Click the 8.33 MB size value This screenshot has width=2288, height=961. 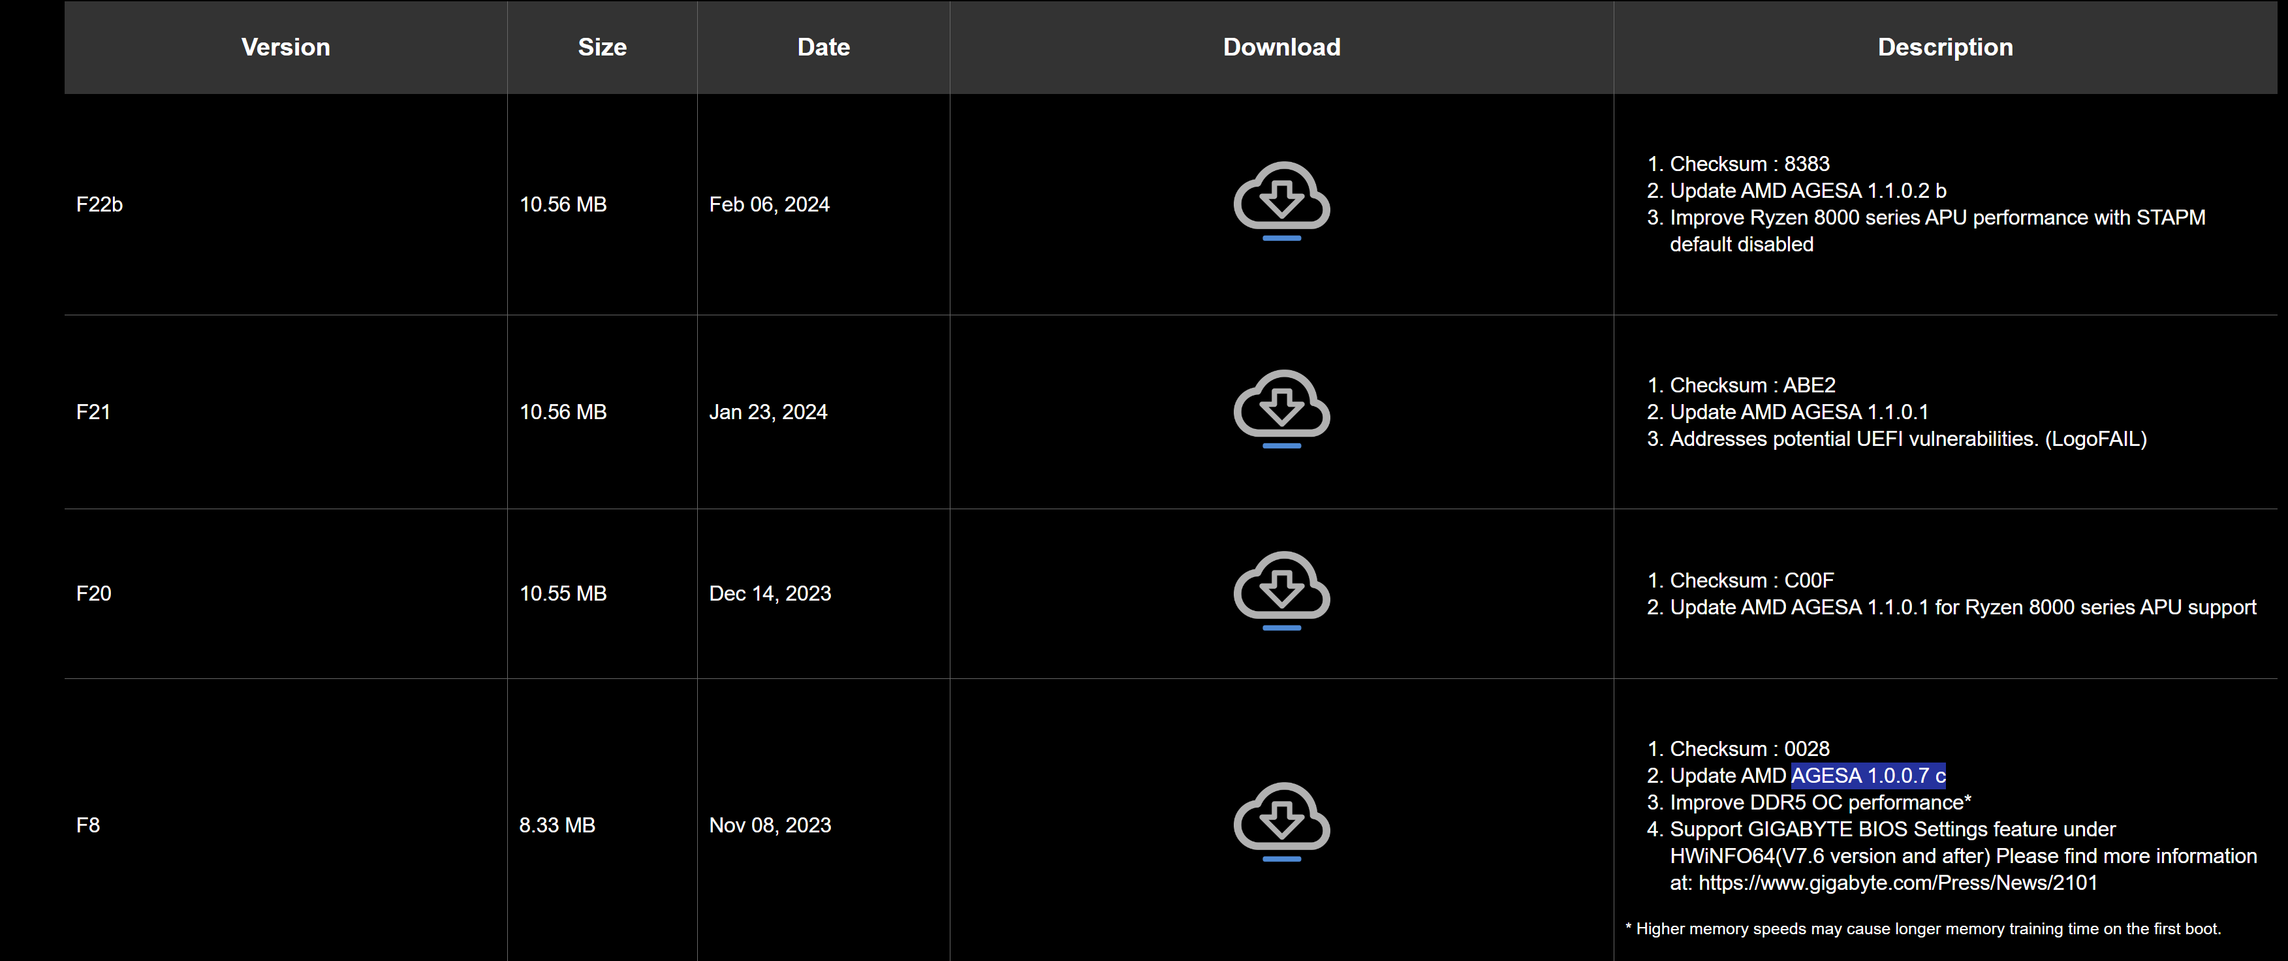(x=557, y=825)
